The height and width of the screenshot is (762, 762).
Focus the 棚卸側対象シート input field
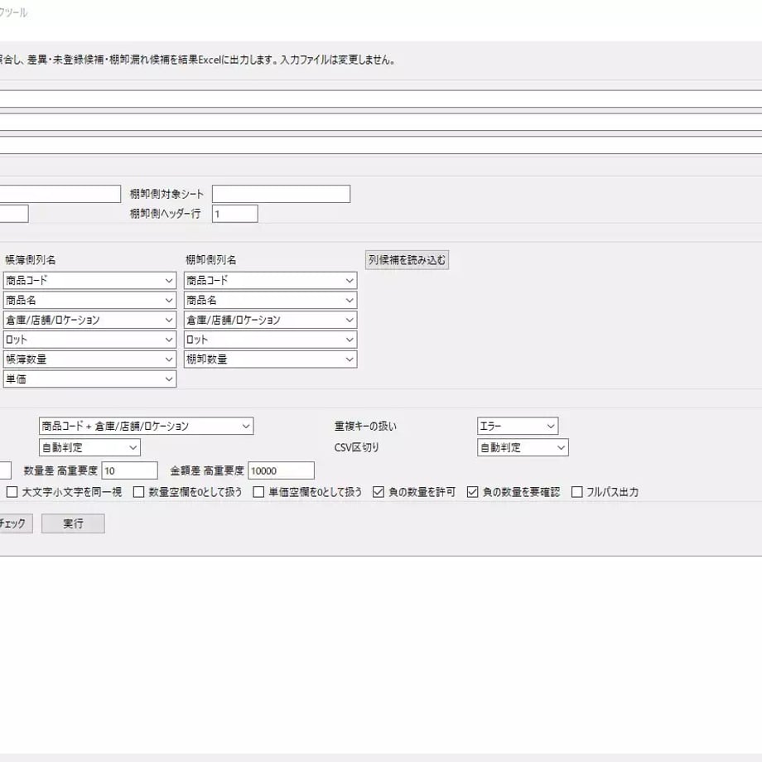(281, 194)
